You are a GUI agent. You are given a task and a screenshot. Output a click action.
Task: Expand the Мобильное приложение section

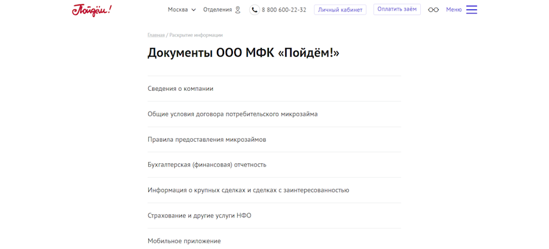click(x=274, y=239)
